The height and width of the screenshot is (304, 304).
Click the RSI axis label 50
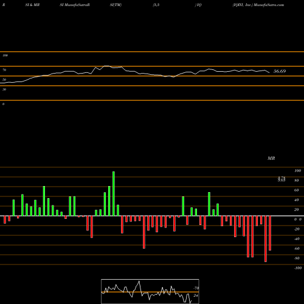click(4, 80)
